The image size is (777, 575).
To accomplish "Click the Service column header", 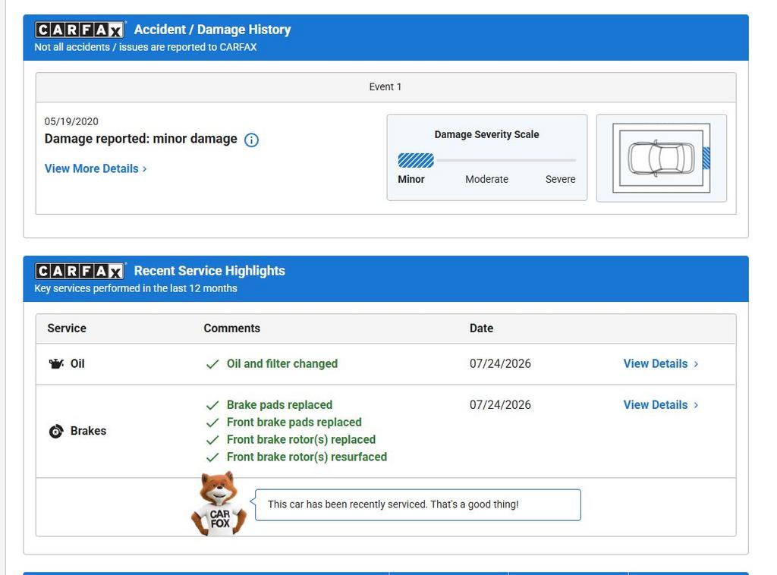I will 67,328.
